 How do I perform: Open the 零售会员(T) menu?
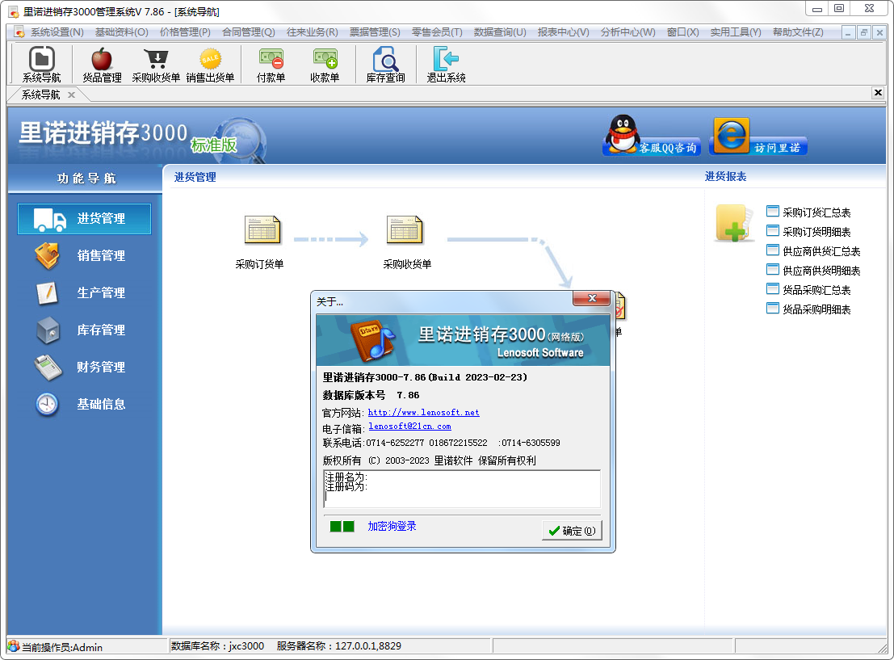(x=437, y=32)
